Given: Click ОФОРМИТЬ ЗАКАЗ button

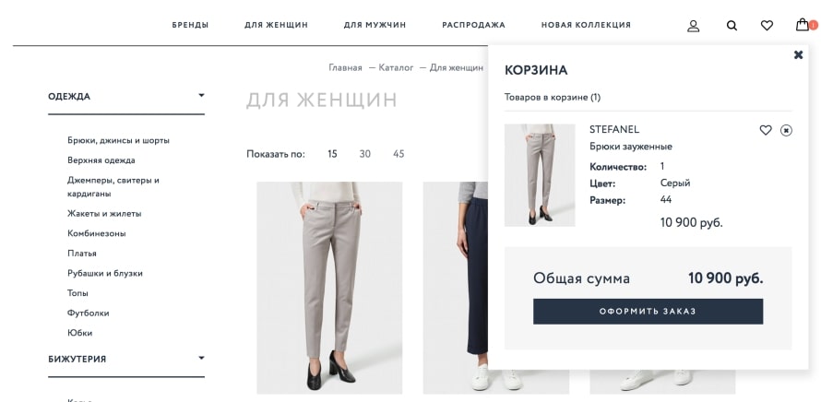Looking at the screenshot, I should (x=648, y=312).
